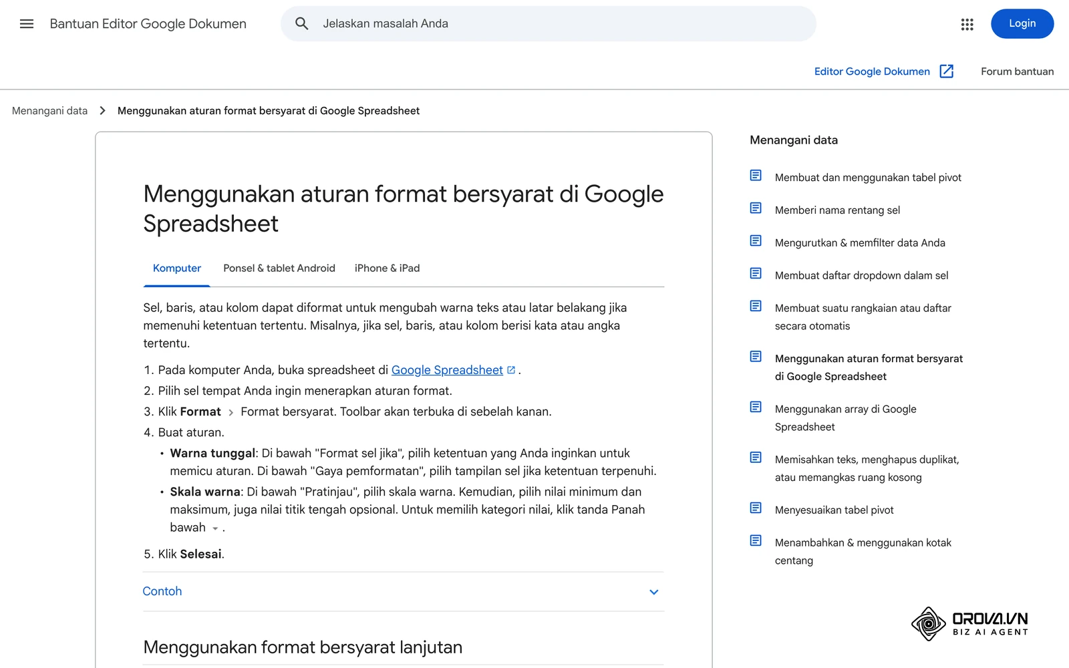Switch to Ponsel & tablet Android tab
The height and width of the screenshot is (668, 1069).
[x=279, y=269]
